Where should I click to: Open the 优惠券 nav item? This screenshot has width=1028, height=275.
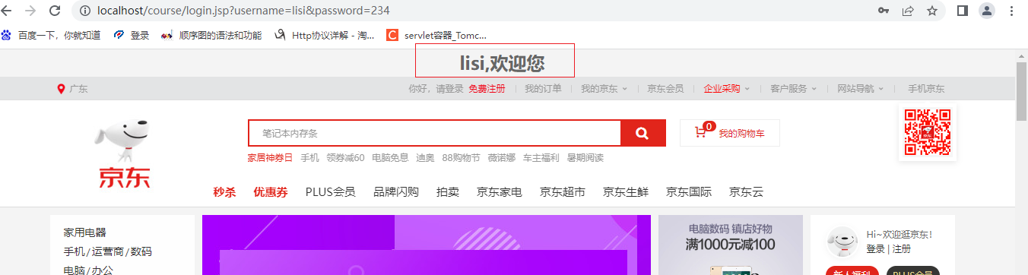point(271,191)
